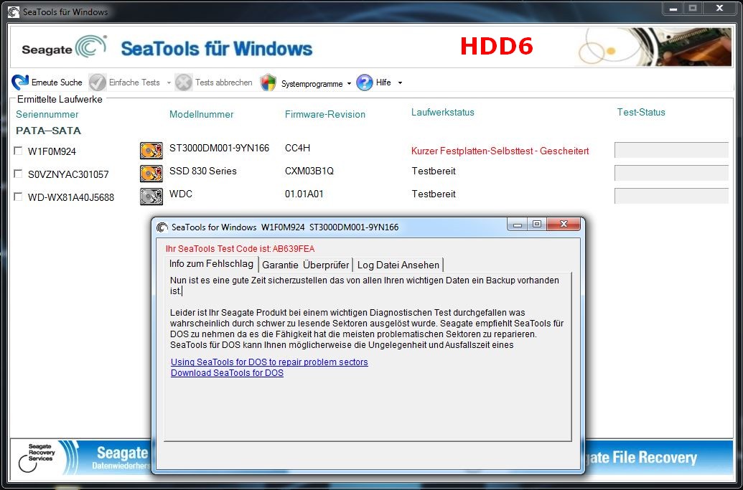This screenshot has height=490, width=743.
Task: Click the Modellnummer column header
Action: [202, 114]
